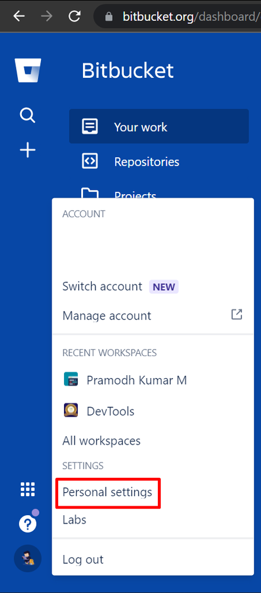Screen dimensions: 261x593
Task: Click the DevTools workspace avatar
Action: coord(71,410)
